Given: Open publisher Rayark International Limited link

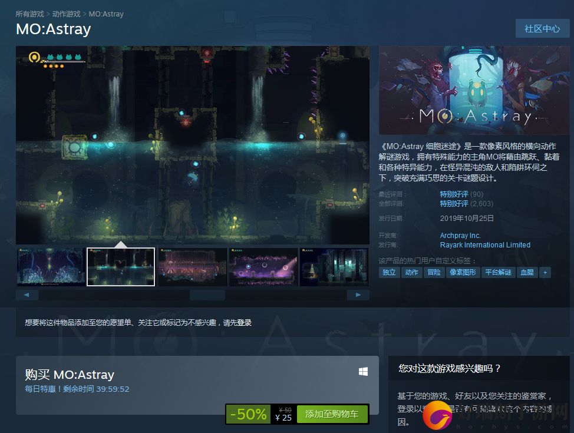Looking at the screenshot, I should (x=485, y=245).
